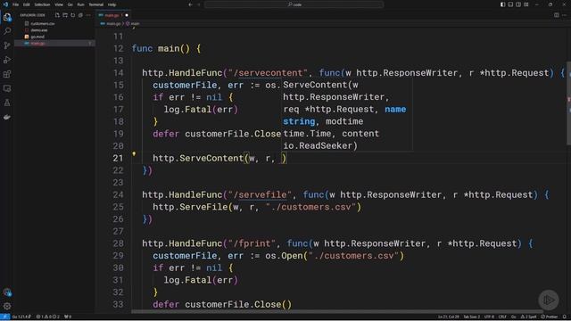The height and width of the screenshot is (321, 571).
Task: Change end of line sequence CRLF
Action: 502,317
